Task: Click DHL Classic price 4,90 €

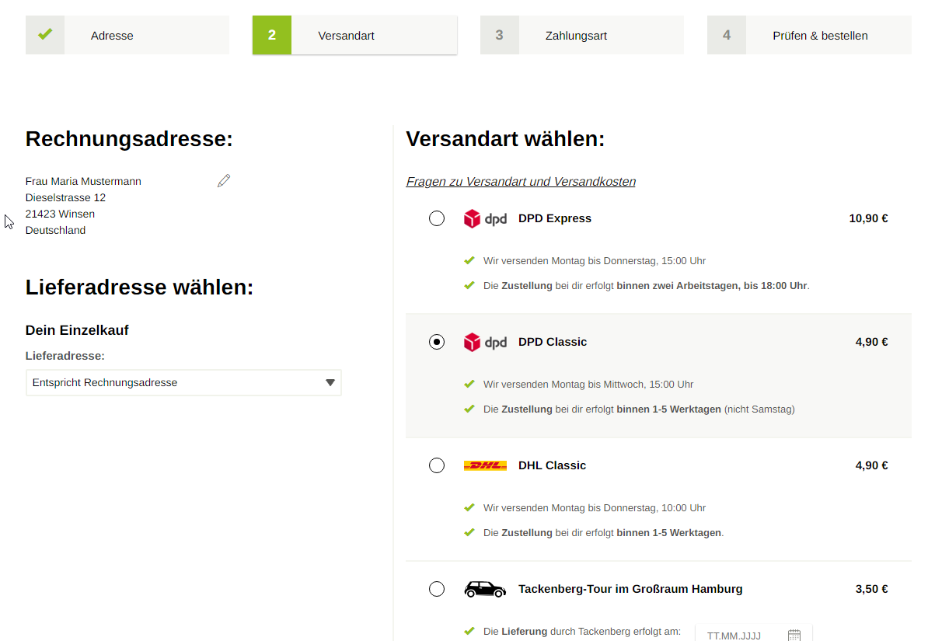Action: (x=871, y=466)
